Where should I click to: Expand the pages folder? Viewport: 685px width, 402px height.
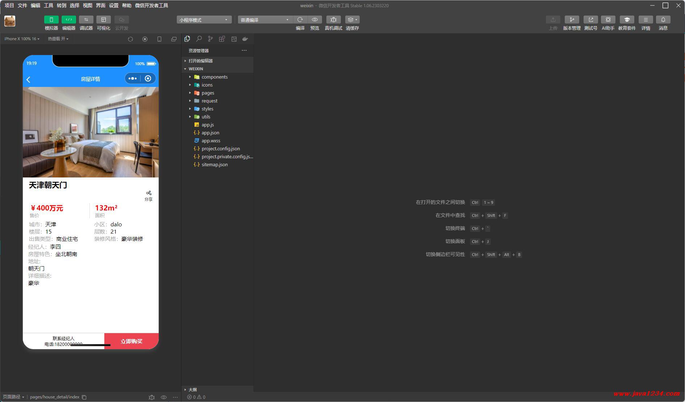[x=208, y=93]
